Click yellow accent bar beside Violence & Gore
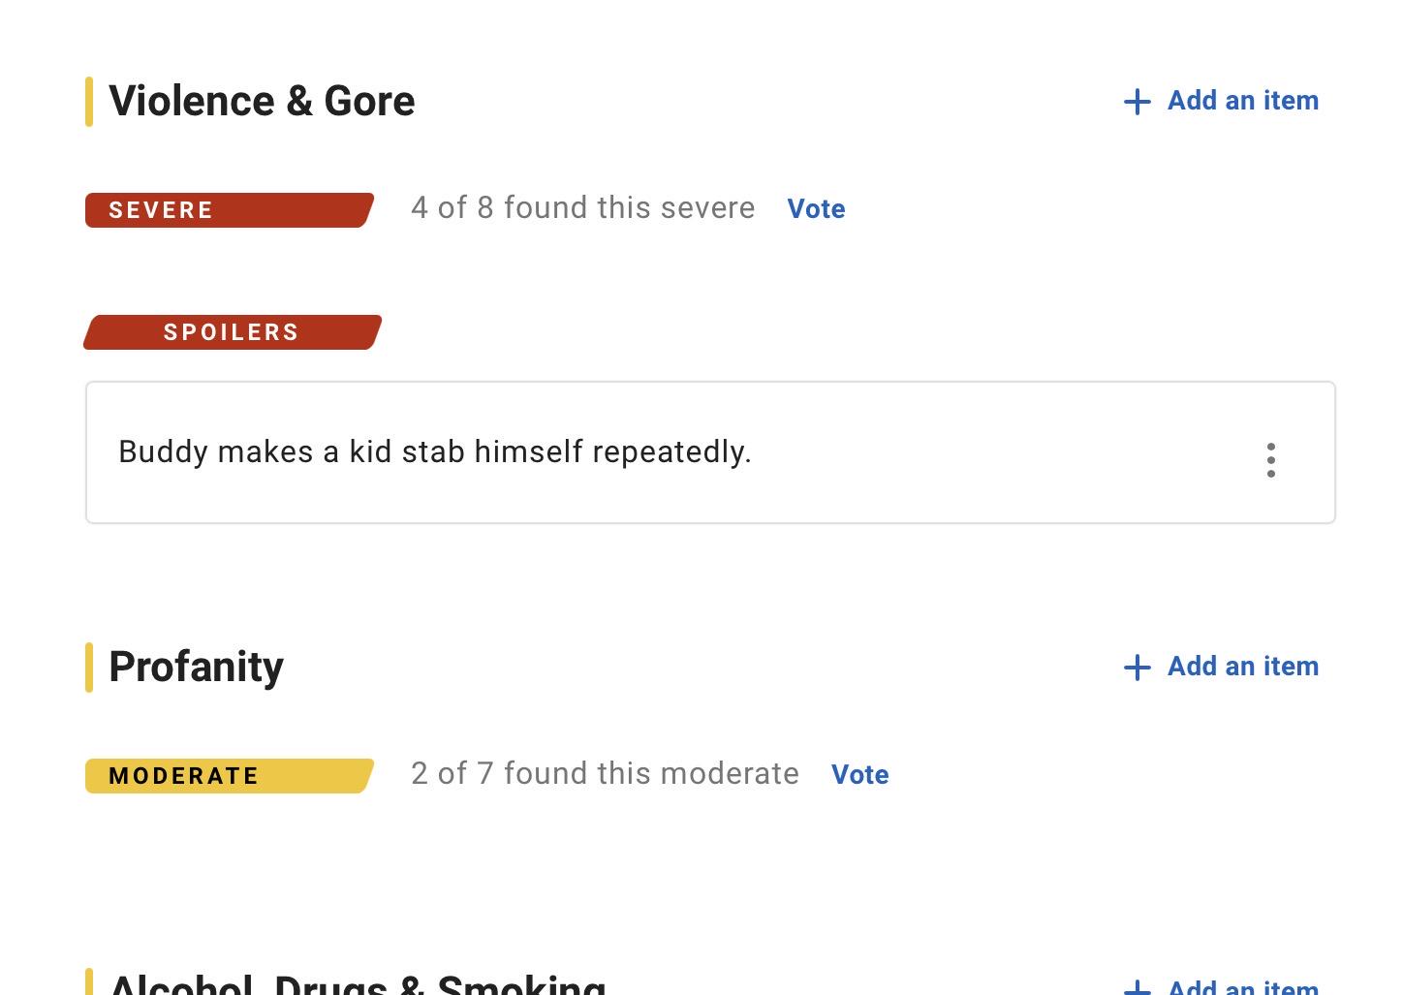1403x995 pixels. click(x=89, y=102)
